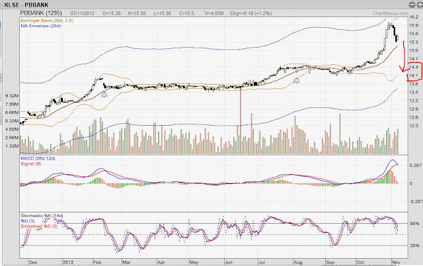Viewport: 423px width, 266px height.
Task: Click the 20% stochastic axis label
Action: click(x=414, y=245)
